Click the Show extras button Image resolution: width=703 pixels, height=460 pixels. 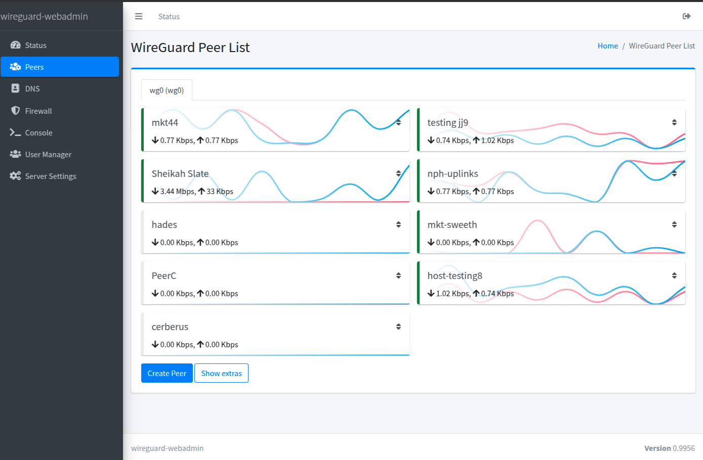pyautogui.click(x=221, y=373)
